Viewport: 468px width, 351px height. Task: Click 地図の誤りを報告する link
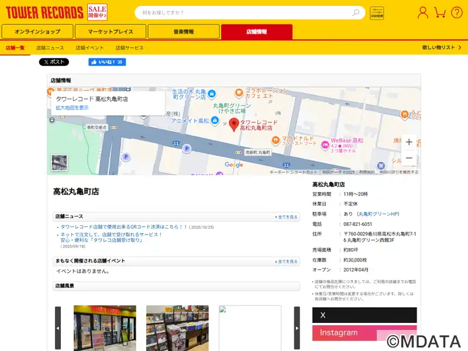point(399,172)
